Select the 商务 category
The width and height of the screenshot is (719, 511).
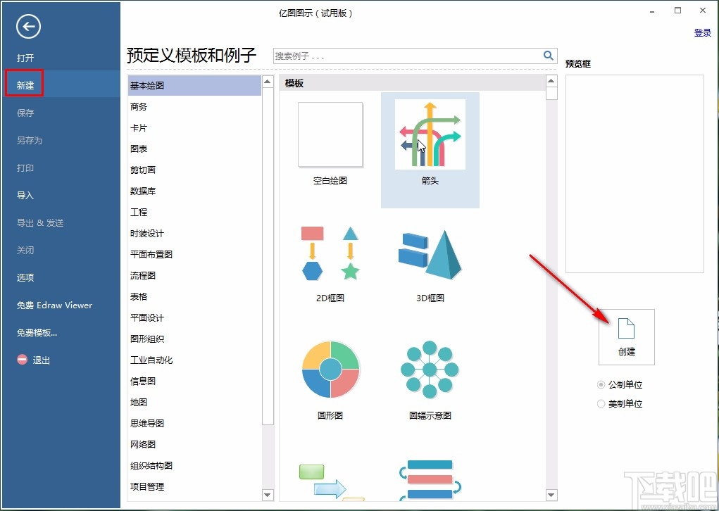point(194,107)
